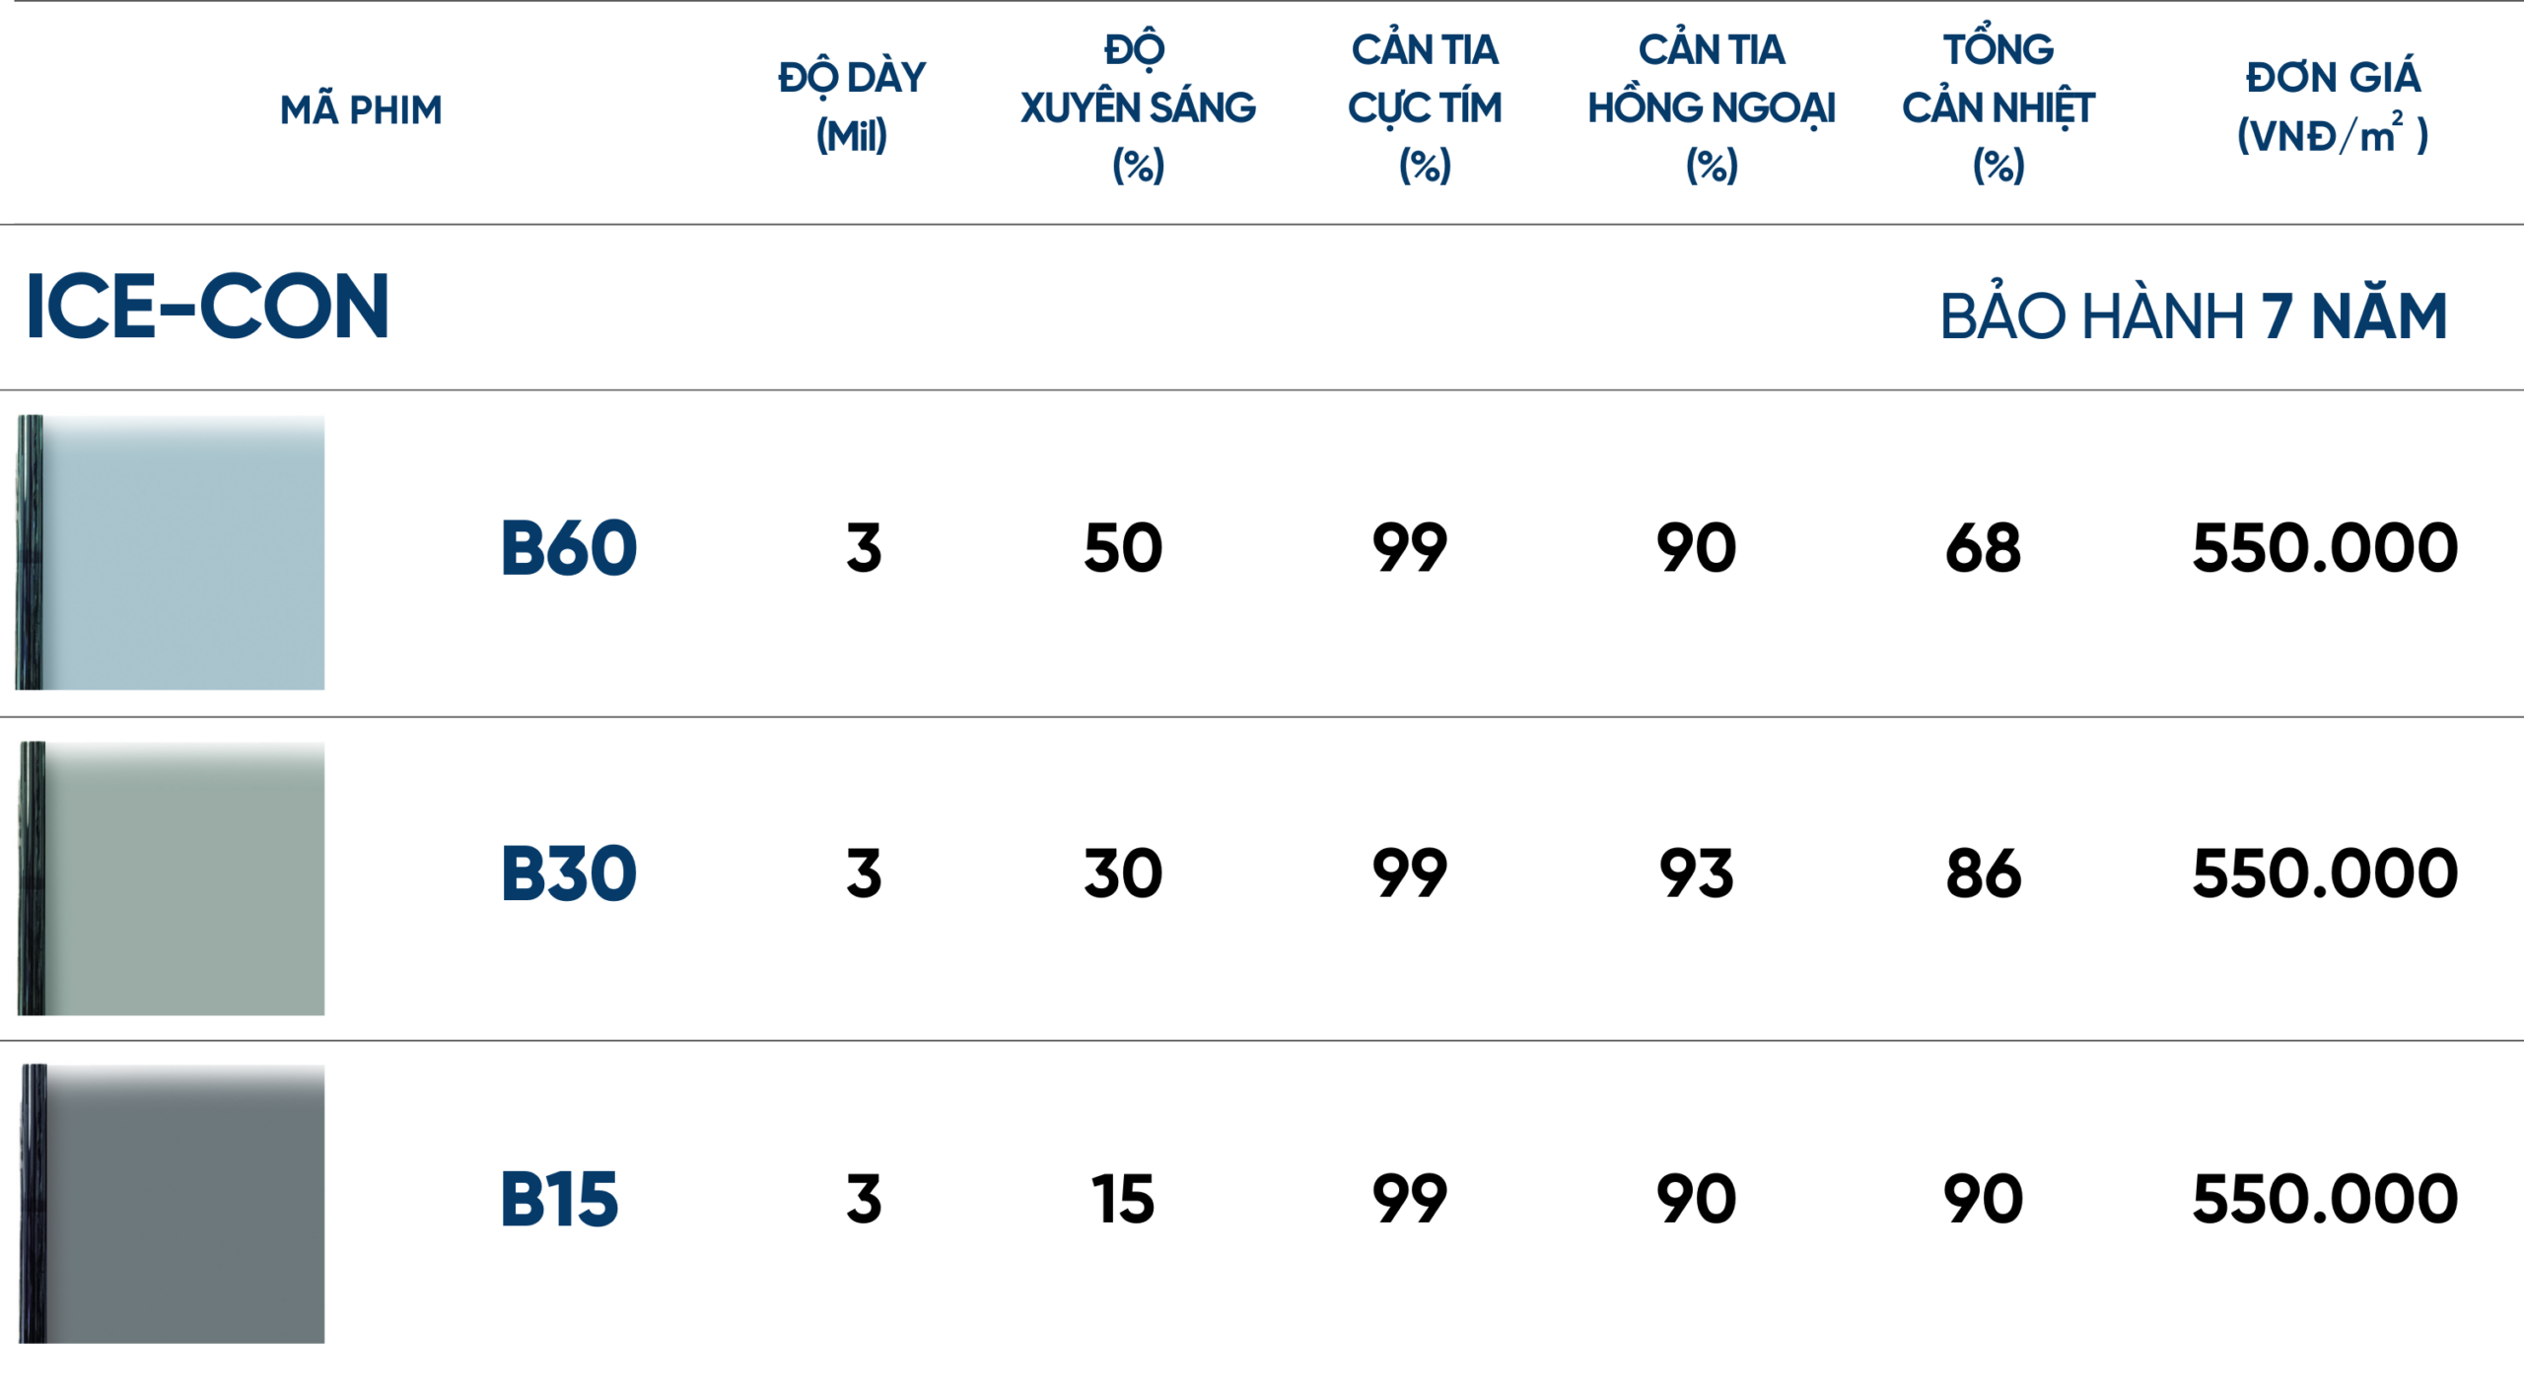Screen dimensions: 2524x1397
Task: Select the B15 film code label
Action: click(559, 1200)
